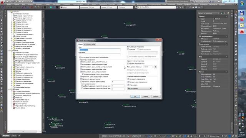Click the horizontal scrollbar of the tree palette
This screenshot has width=246, height=138.
click(x=23, y=131)
